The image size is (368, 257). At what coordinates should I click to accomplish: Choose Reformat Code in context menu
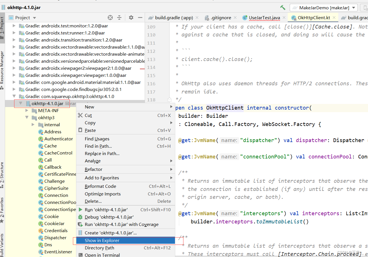[x=125, y=186]
